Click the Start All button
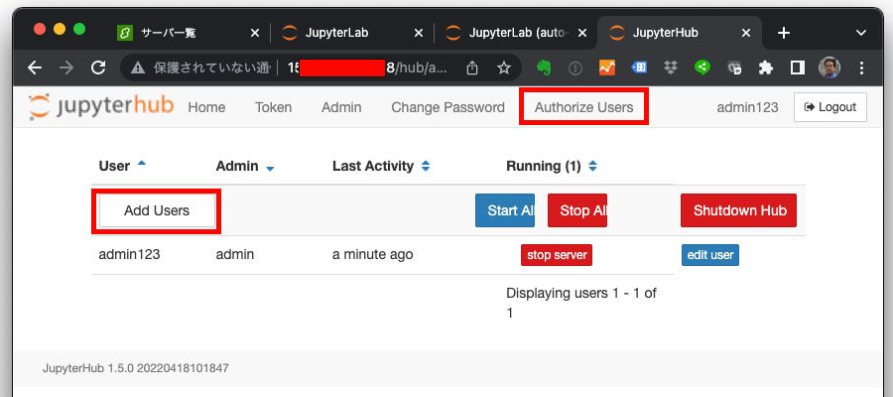This screenshot has width=893, height=397. (505, 210)
